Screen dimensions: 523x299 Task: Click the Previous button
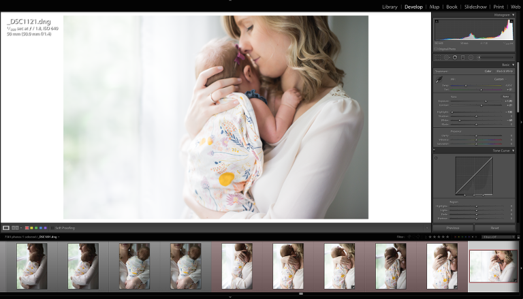point(453,227)
